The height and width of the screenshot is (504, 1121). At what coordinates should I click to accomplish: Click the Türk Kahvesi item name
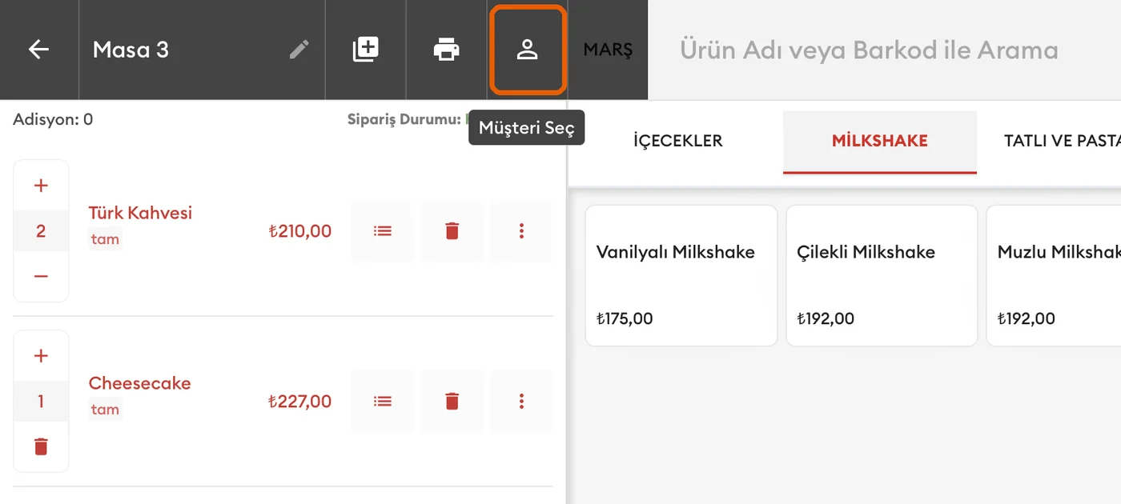140,213
